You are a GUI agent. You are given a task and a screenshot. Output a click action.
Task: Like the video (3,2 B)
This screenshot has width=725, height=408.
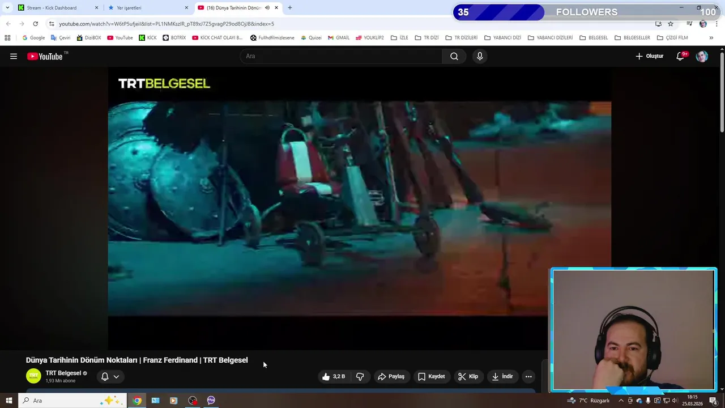click(x=333, y=376)
